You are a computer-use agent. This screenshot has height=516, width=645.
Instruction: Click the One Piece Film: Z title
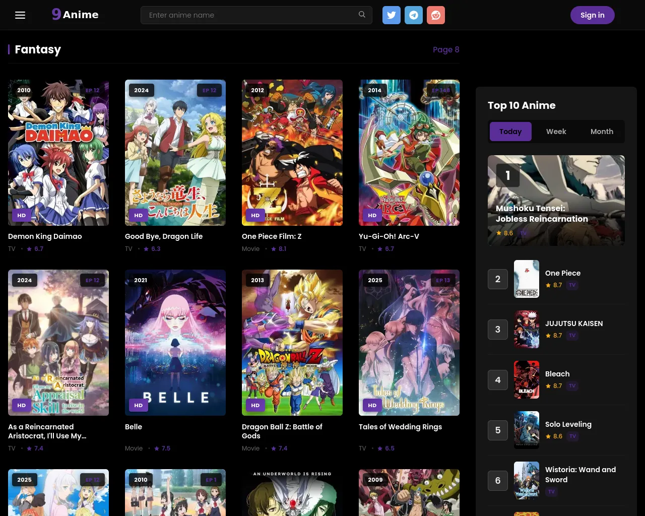click(272, 236)
